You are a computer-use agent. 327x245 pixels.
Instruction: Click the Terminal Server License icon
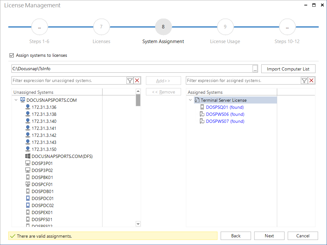197,100
